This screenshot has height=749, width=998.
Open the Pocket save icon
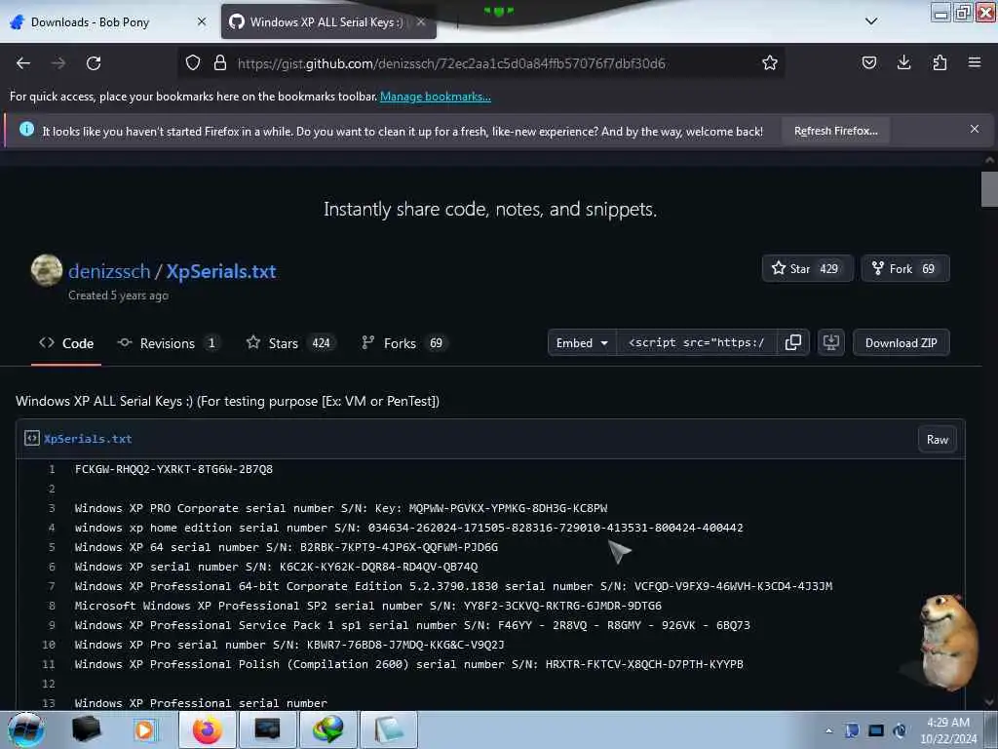pos(868,63)
